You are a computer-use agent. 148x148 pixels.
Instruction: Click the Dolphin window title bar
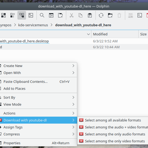click(74, 6)
